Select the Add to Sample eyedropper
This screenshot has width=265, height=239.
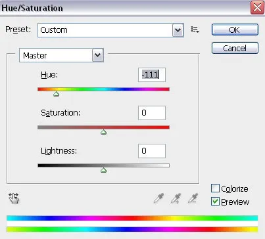pyautogui.click(x=176, y=198)
